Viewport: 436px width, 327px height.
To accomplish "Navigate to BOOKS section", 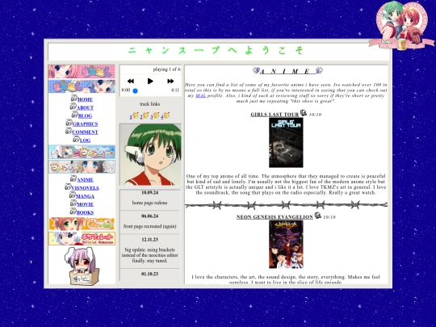I will click(x=85, y=212).
